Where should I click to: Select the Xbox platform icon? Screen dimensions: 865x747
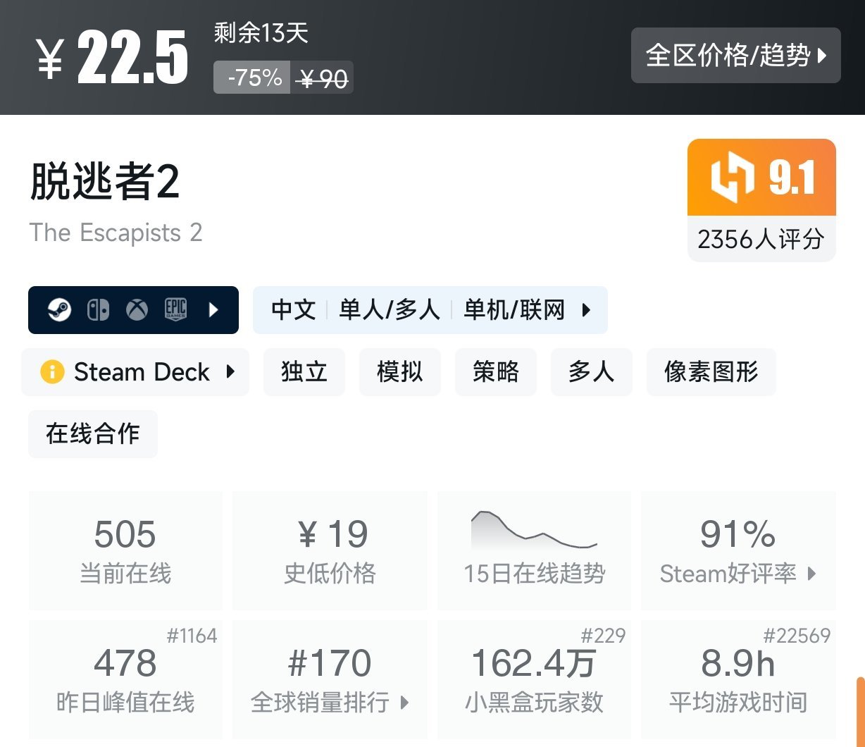(x=137, y=310)
